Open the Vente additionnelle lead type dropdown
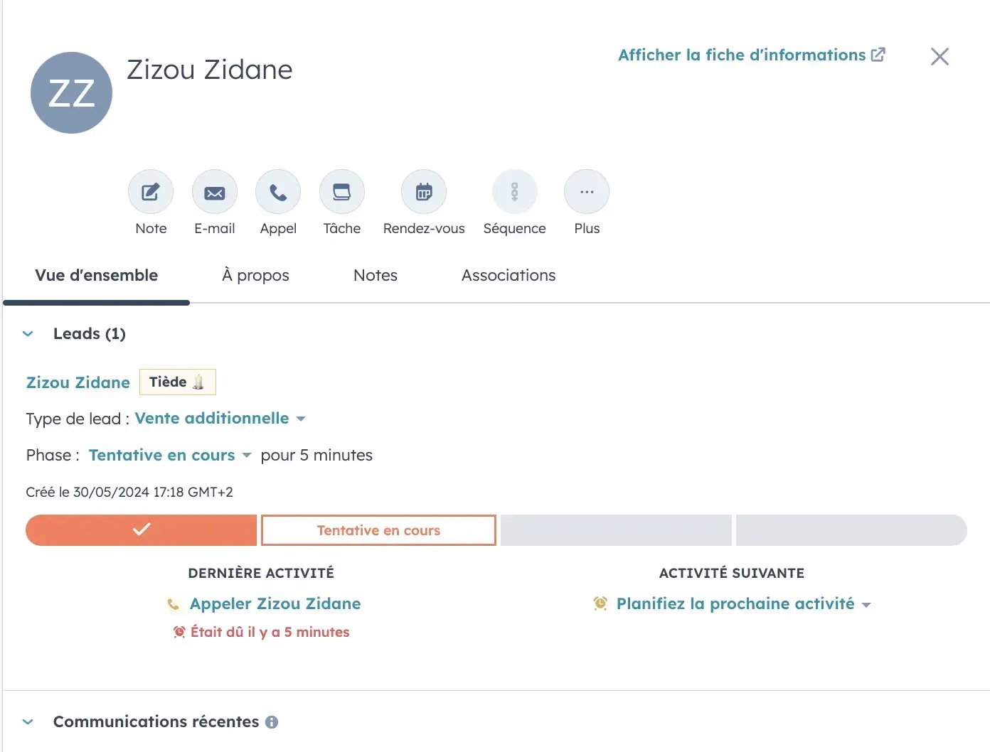This screenshot has width=990, height=752. (220, 418)
